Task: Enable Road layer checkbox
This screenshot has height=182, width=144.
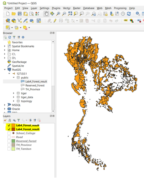Action: 9,137
